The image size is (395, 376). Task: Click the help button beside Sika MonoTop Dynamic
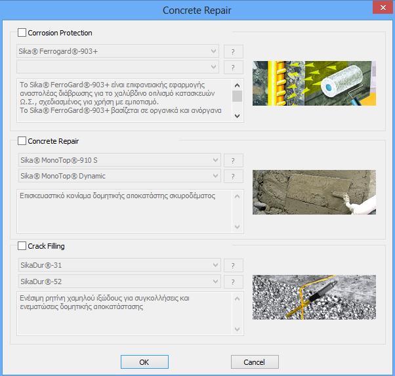point(234,177)
